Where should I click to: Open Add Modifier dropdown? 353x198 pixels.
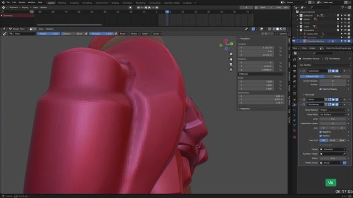325,65
